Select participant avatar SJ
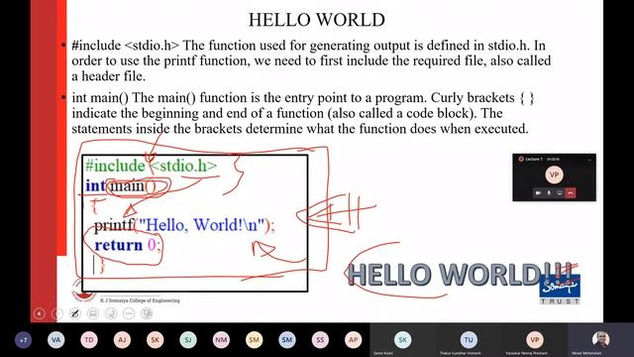This screenshot has width=634, height=357. pyautogui.click(x=188, y=340)
